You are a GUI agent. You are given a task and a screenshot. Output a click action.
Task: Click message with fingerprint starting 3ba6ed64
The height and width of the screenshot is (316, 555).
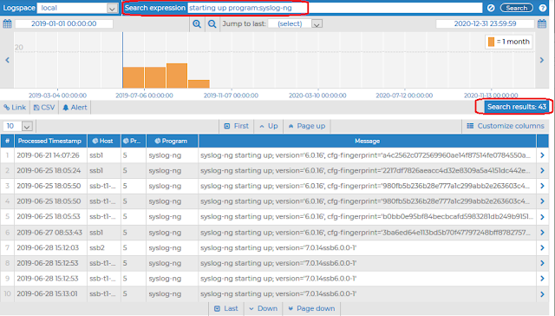365,233
